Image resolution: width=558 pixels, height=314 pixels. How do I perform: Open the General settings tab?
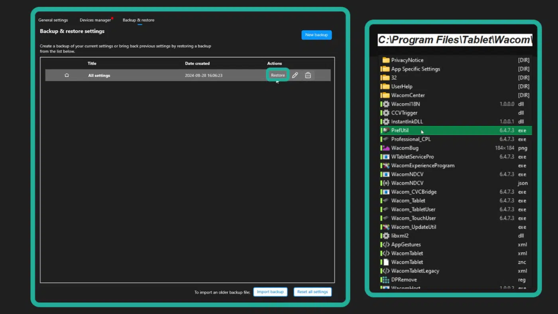[x=53, y=20]
